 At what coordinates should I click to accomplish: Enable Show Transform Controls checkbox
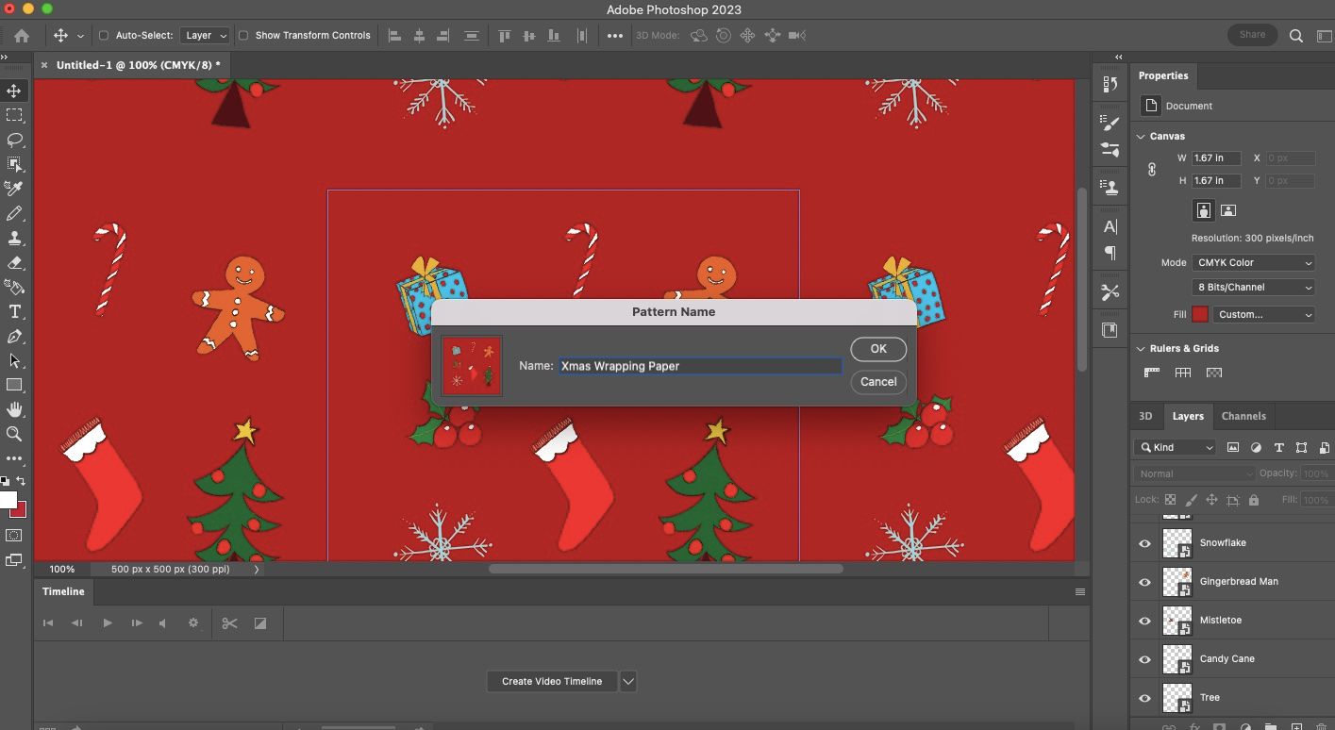243,36
